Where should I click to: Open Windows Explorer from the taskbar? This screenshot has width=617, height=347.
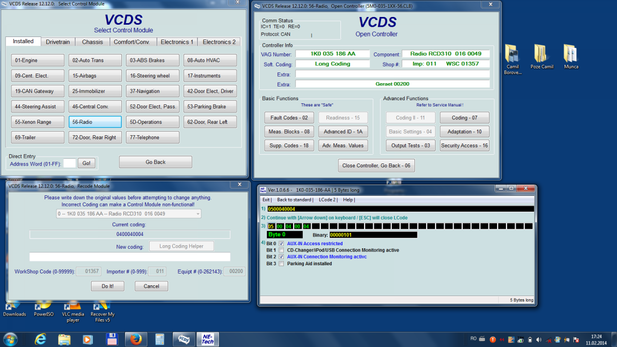pyautogui.click(x=64, y=339)
